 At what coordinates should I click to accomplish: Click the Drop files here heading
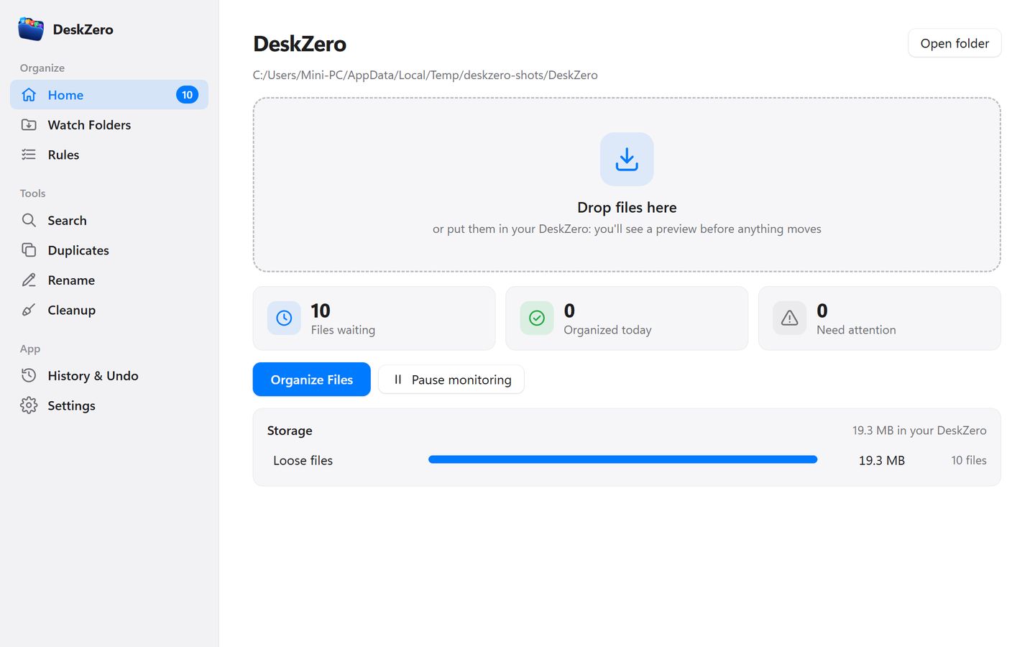point(627,207)
